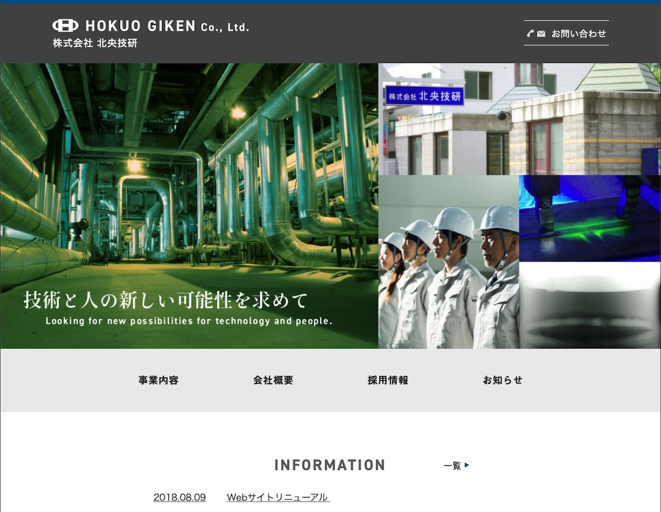
Task: Click the HOKUO GIKEN Co., Ltd. header title
Action: click(167, 26)
